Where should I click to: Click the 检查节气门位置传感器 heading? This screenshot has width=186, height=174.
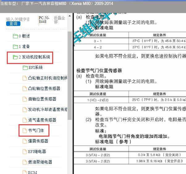point(99,70)
